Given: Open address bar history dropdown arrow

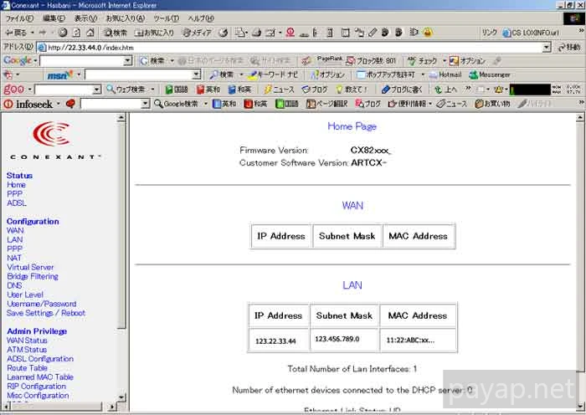Looking at the screenshot, I should (547, 48).
